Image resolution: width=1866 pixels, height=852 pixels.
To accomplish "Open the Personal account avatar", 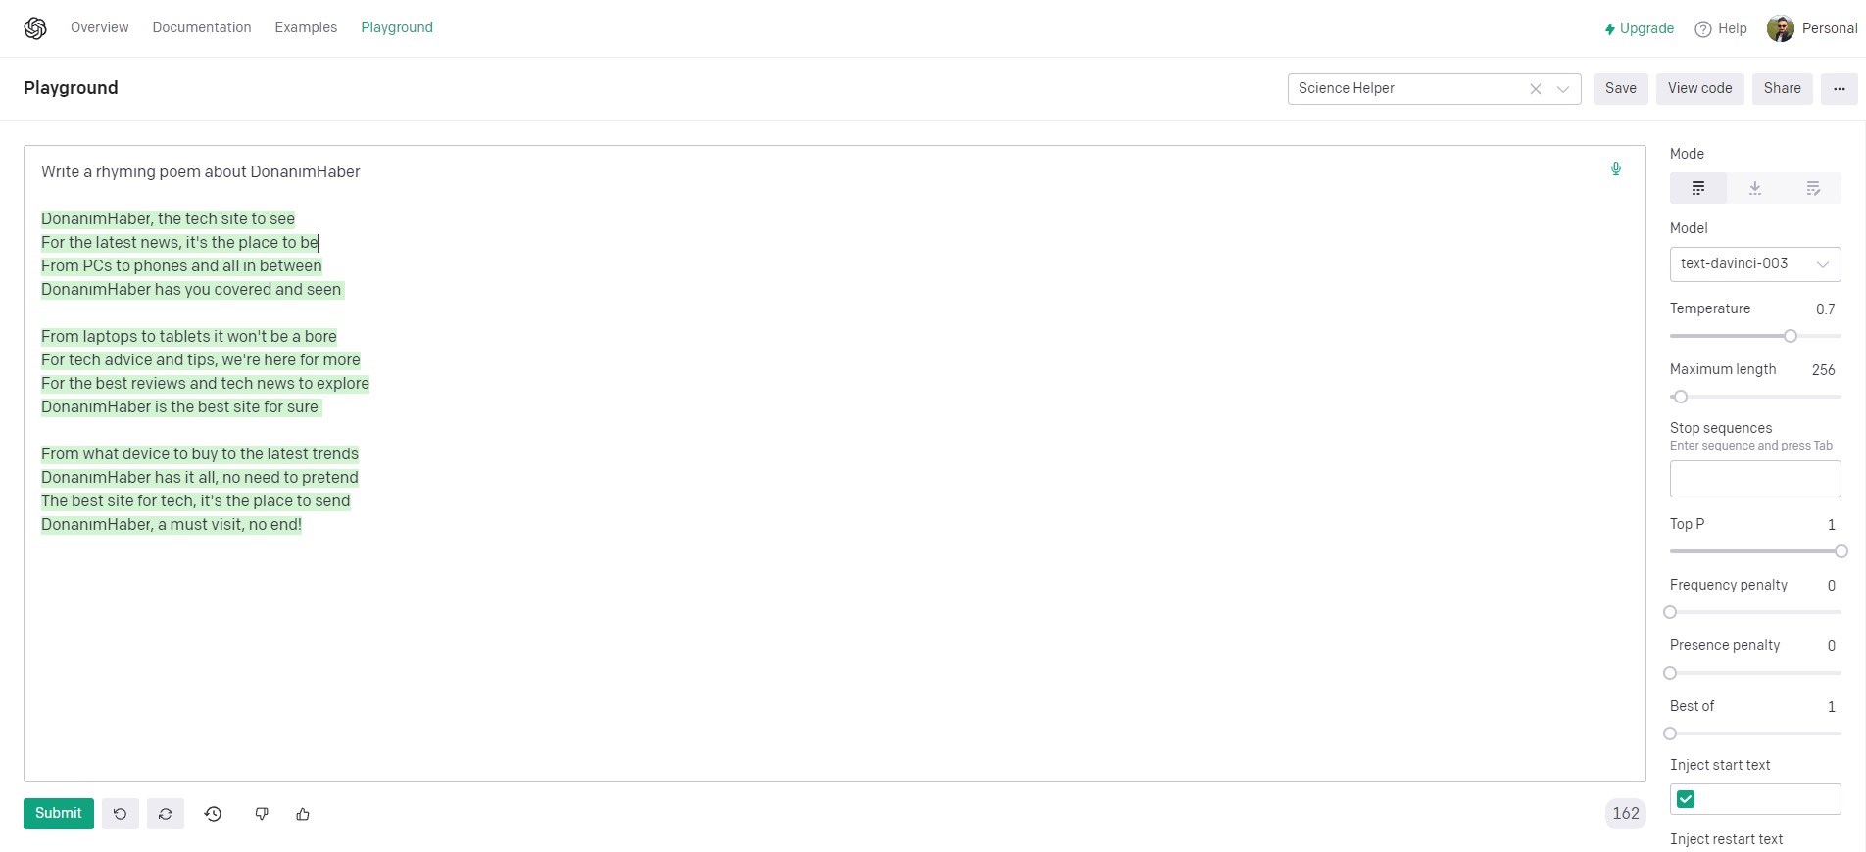I will (1781, 28).
